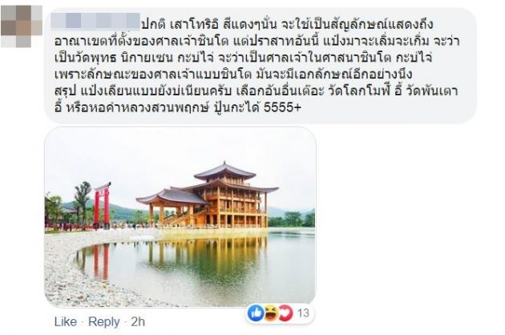Screen dimensions: 505x335
Task: Click the '5555+' text ending the comment
Action: click(x=282, y=107)
